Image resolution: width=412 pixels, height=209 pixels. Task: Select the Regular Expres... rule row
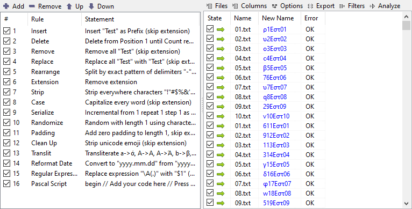100,174
